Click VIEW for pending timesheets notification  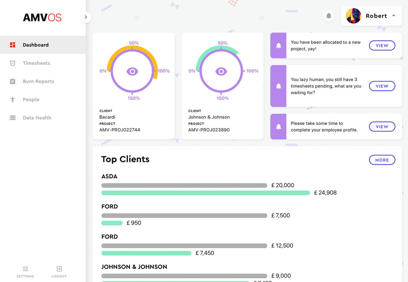click(382, 86)
